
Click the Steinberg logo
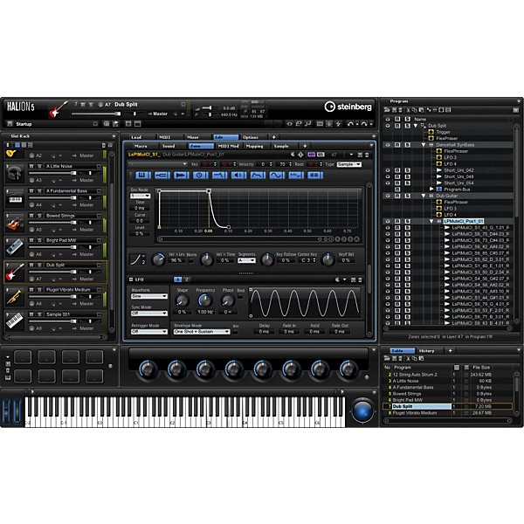coord(348,107)
